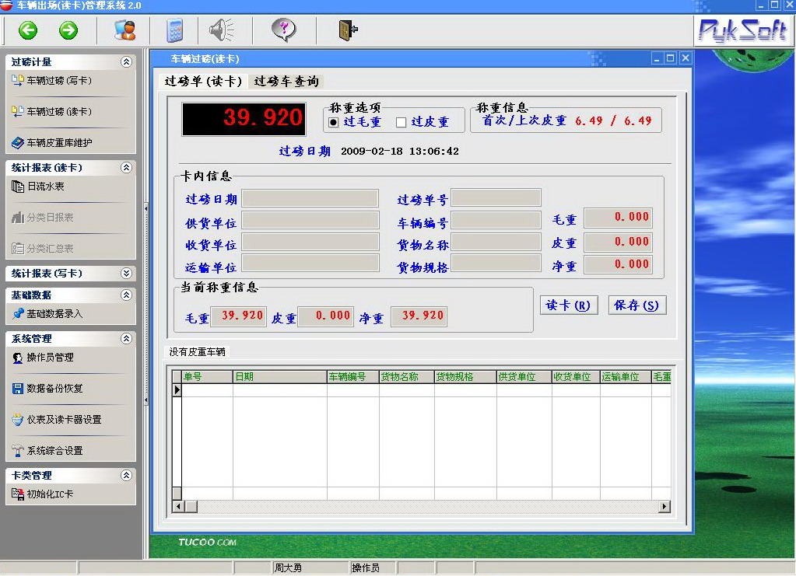The image size is (796, 576).
Task: Open the user operator toolbar icon
Action: 124,31
